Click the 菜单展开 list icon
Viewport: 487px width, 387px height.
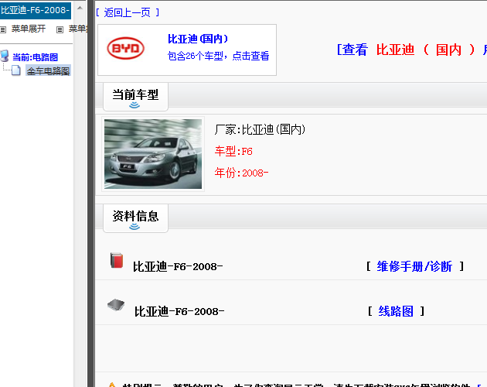pyautogui.click(x=3, y=29)
